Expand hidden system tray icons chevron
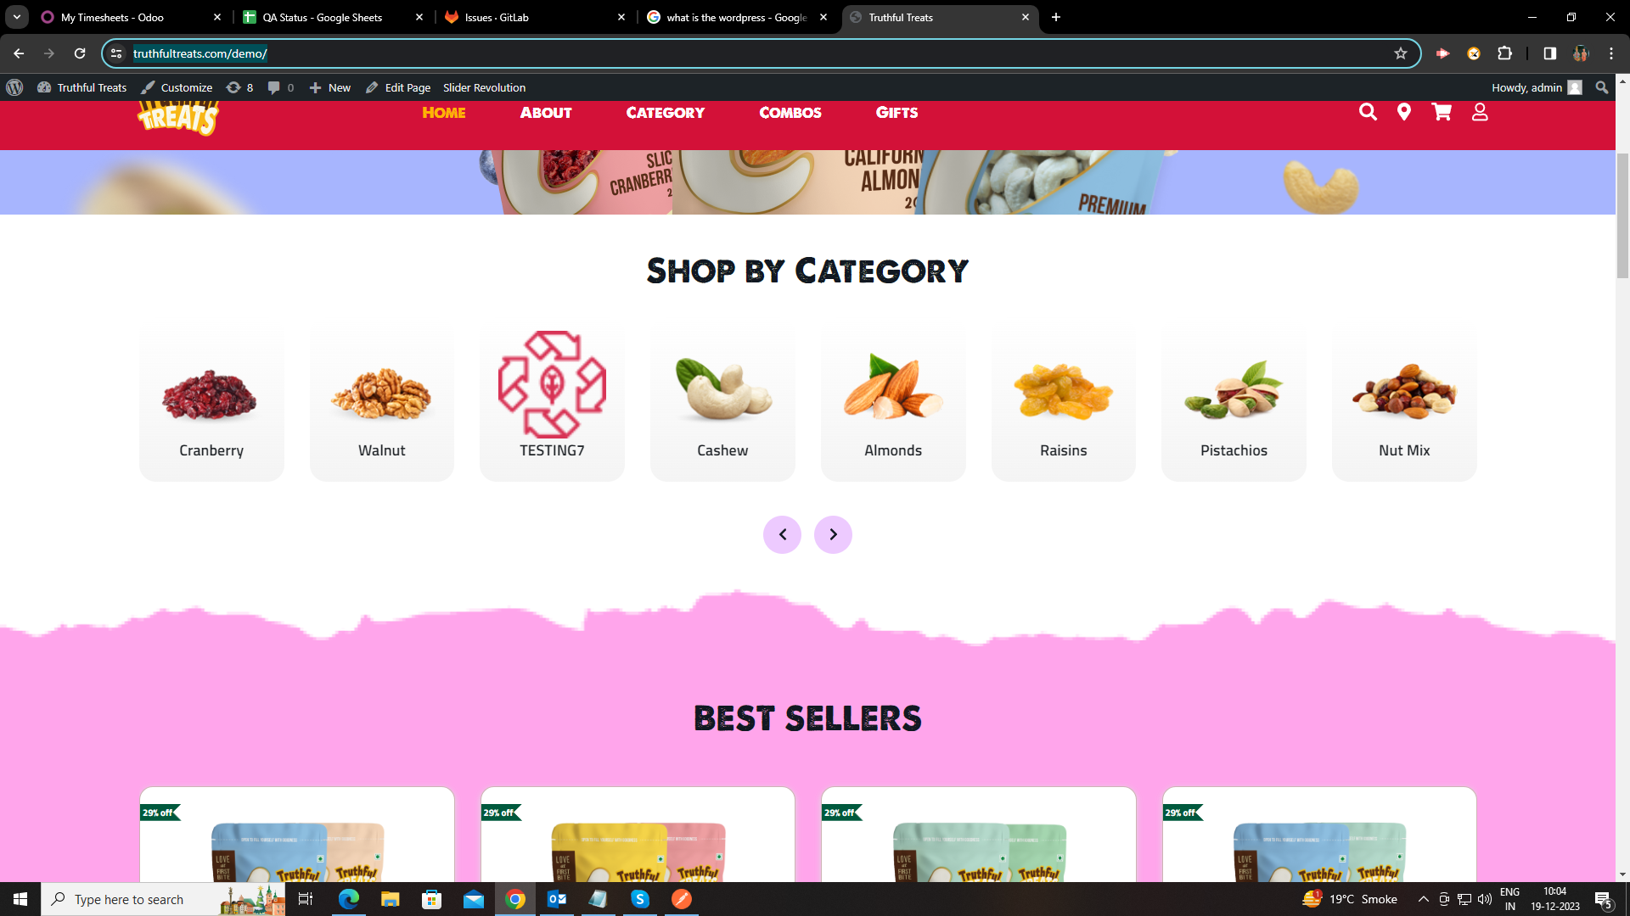Image resolution: width=1630 pixels, height=916 pixels. [x=1424, y=899]
